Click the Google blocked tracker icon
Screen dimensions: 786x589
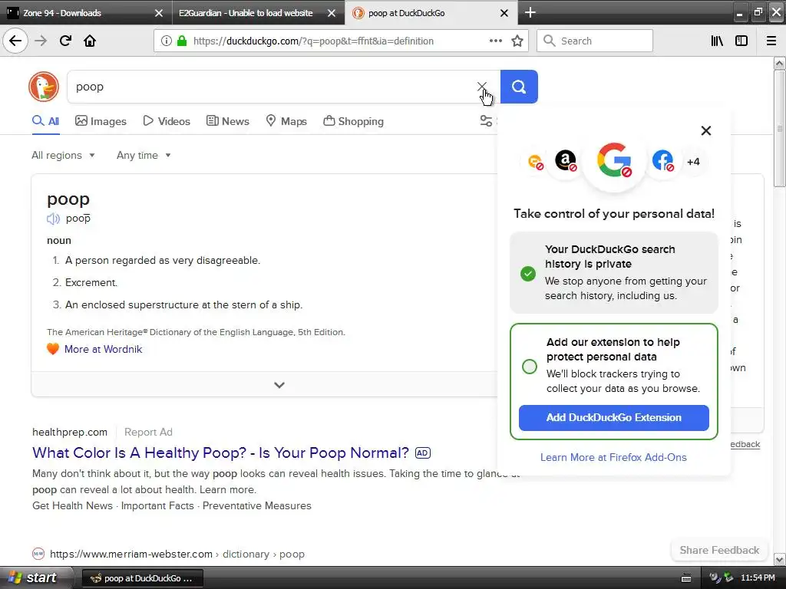click(614, 160)
